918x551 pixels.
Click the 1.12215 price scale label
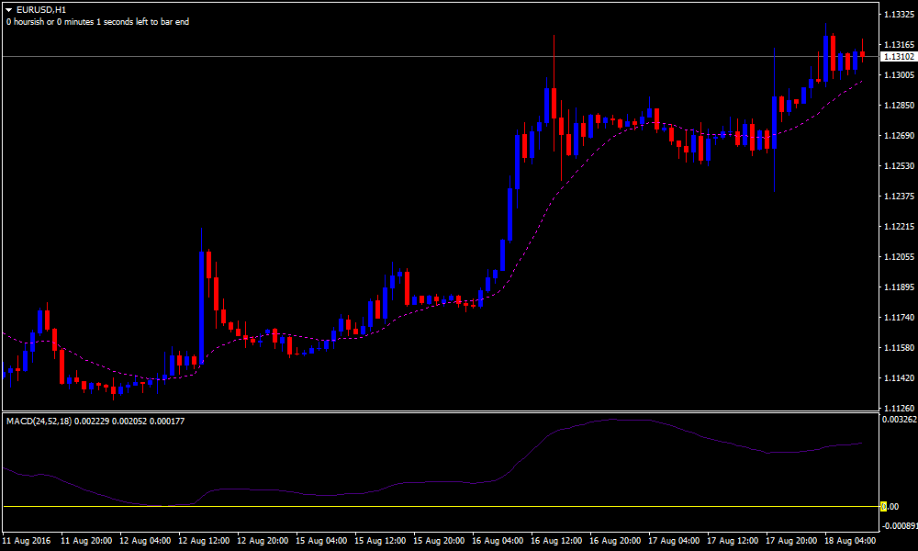[x=898, y=227]
